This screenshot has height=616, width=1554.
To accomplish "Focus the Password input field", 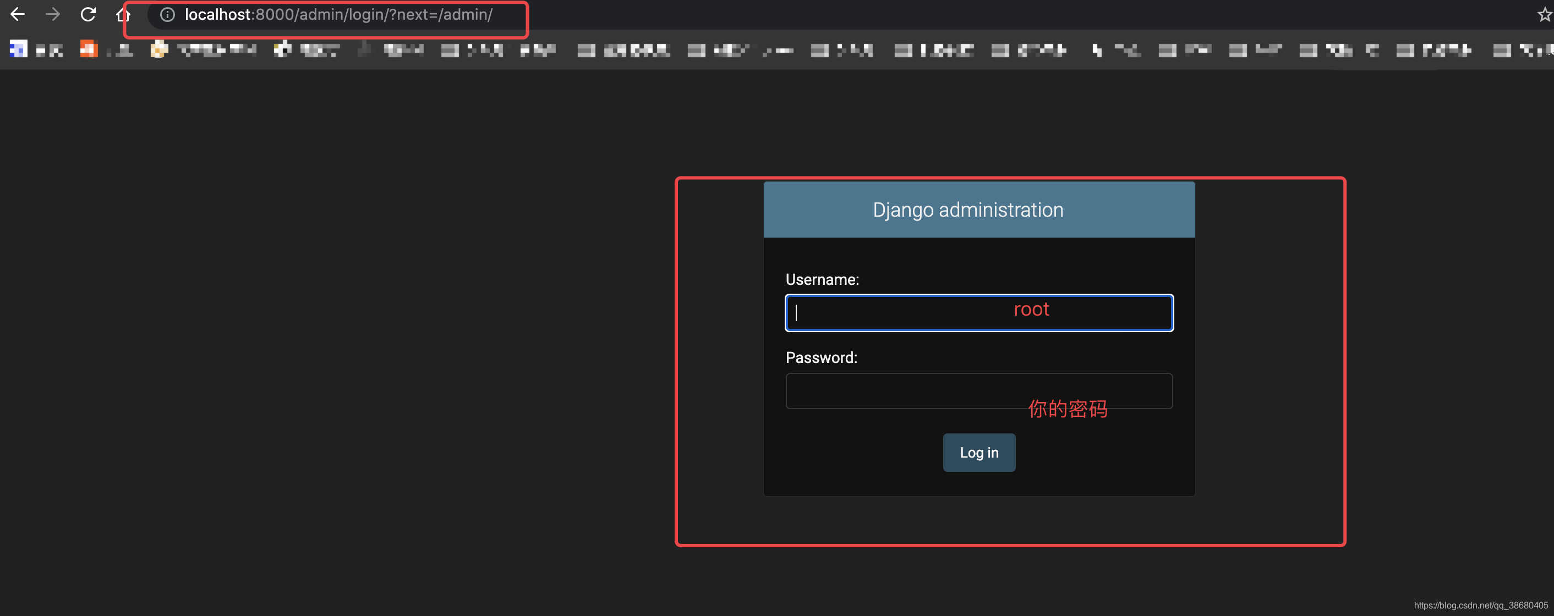I will [978, 391].
